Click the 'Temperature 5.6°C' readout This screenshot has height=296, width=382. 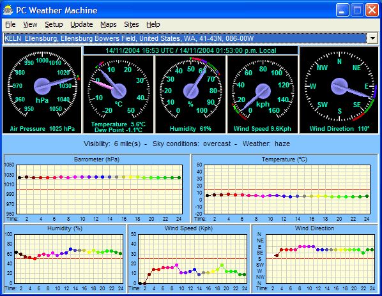pos(118,124)
